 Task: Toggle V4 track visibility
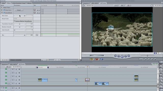[6, 73]
